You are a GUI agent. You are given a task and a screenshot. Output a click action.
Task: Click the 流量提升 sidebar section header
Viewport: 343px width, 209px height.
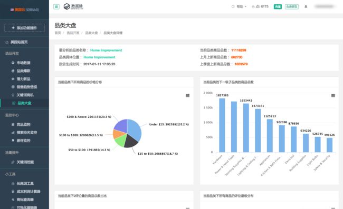(x=12, y=153)
